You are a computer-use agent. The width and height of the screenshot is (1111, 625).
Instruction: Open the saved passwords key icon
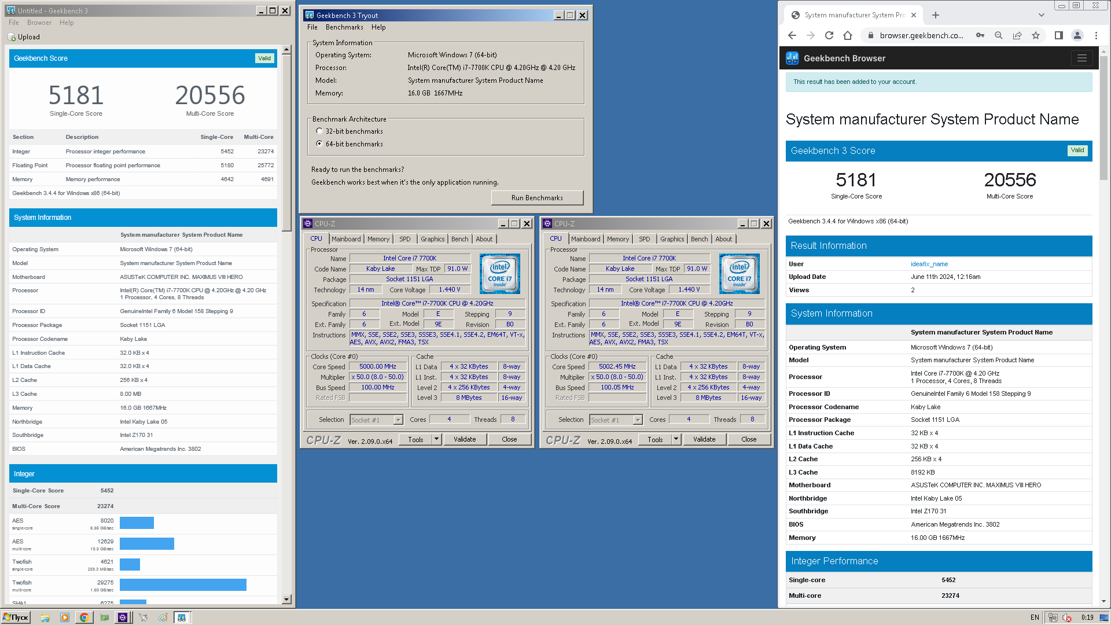[980, 35]
